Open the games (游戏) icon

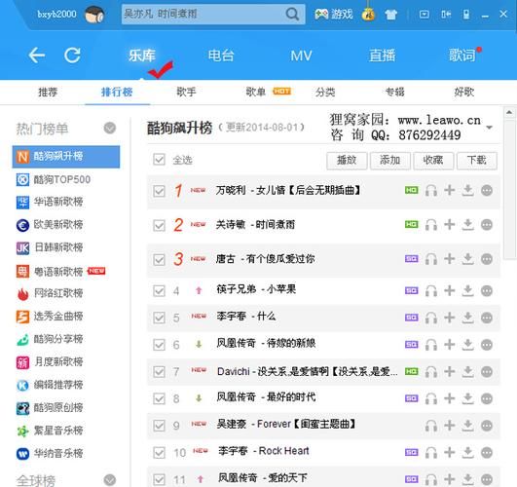coord(333,15)
